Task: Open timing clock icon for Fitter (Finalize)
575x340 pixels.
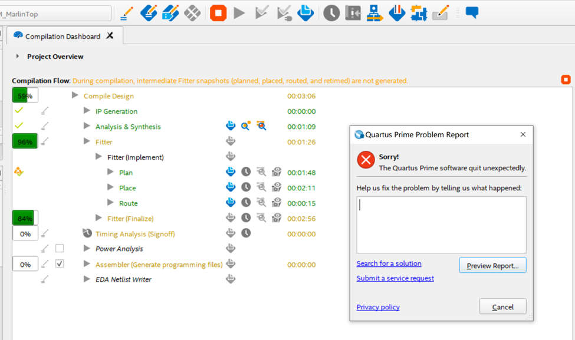Action: pyautogui.click(x=246, y=218)
